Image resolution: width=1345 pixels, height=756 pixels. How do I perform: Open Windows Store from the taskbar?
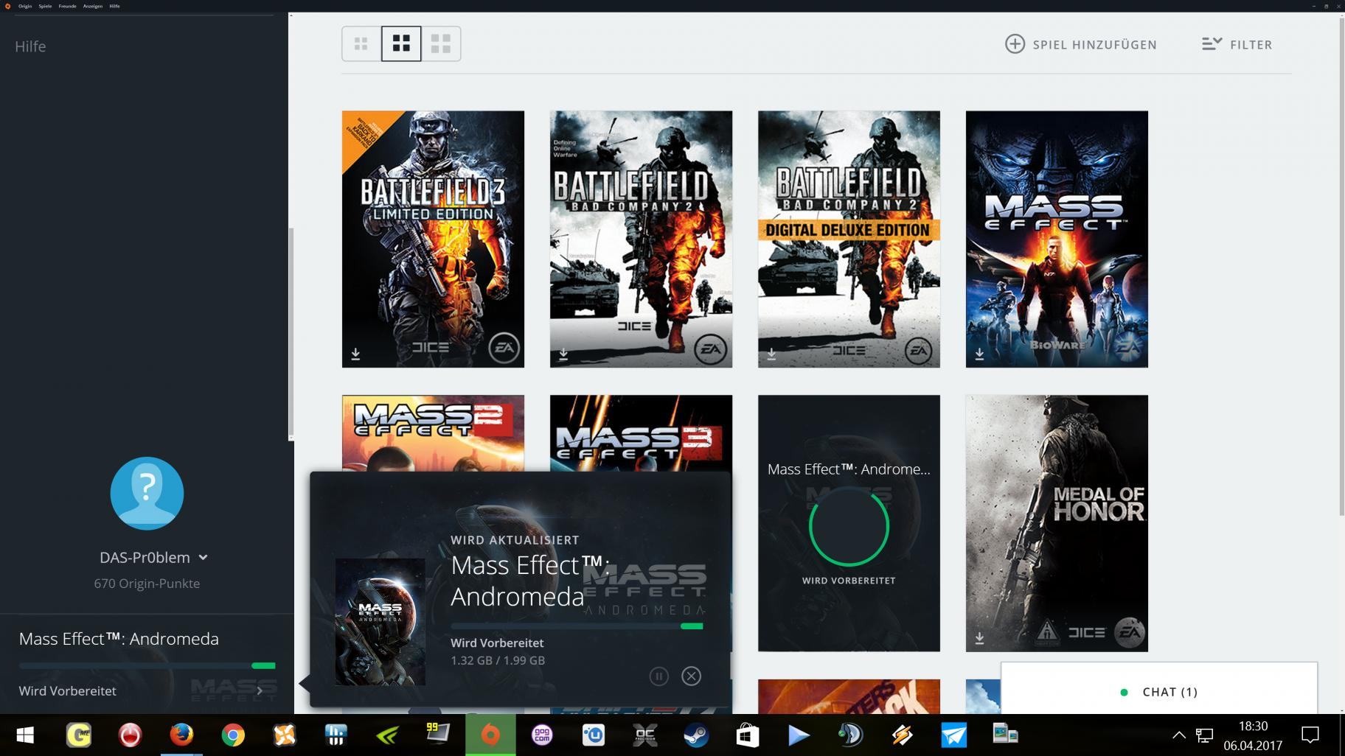(748, 735)
